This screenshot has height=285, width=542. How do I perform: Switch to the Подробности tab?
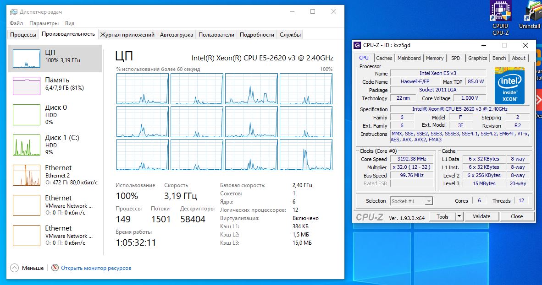coord(257,34)
